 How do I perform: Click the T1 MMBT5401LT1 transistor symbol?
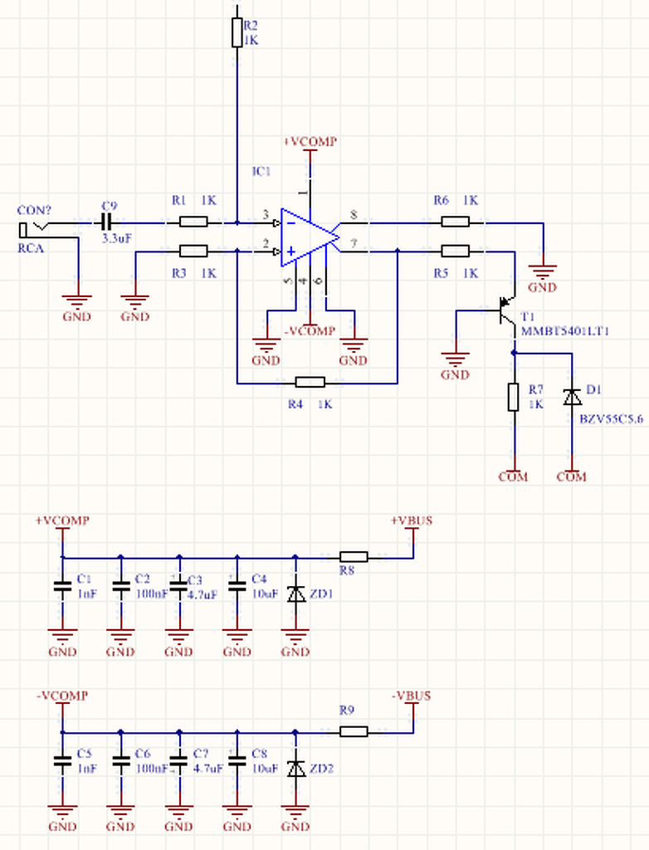tap(508, 310)
